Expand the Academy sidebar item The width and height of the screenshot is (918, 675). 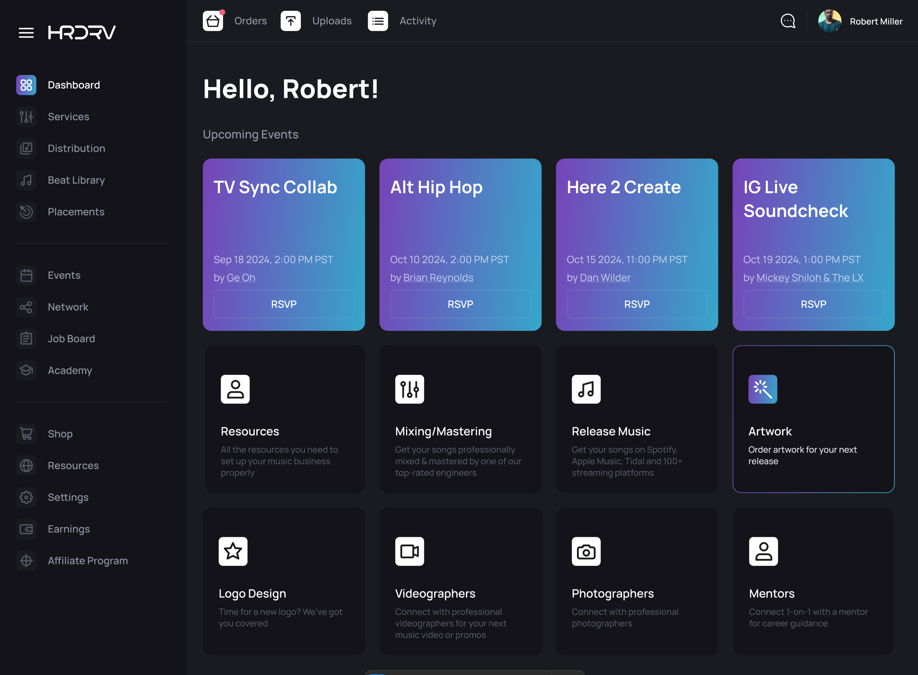pos(70,370)
